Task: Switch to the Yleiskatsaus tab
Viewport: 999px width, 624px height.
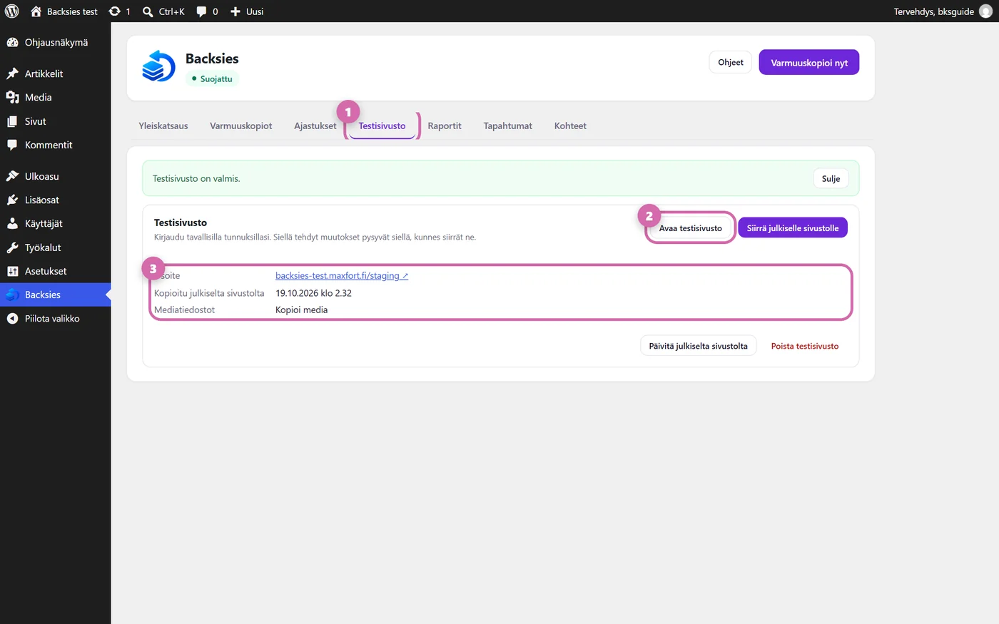Action: pyautogui.click(x=163, y=126)
